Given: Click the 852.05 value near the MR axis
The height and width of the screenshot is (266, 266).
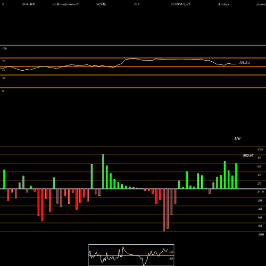Looking at the screenshot, I should tap(248, 155).
